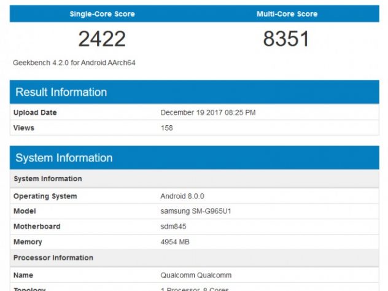Select the multi-core score value 8351
388x291 pixels.
[286, 39]
